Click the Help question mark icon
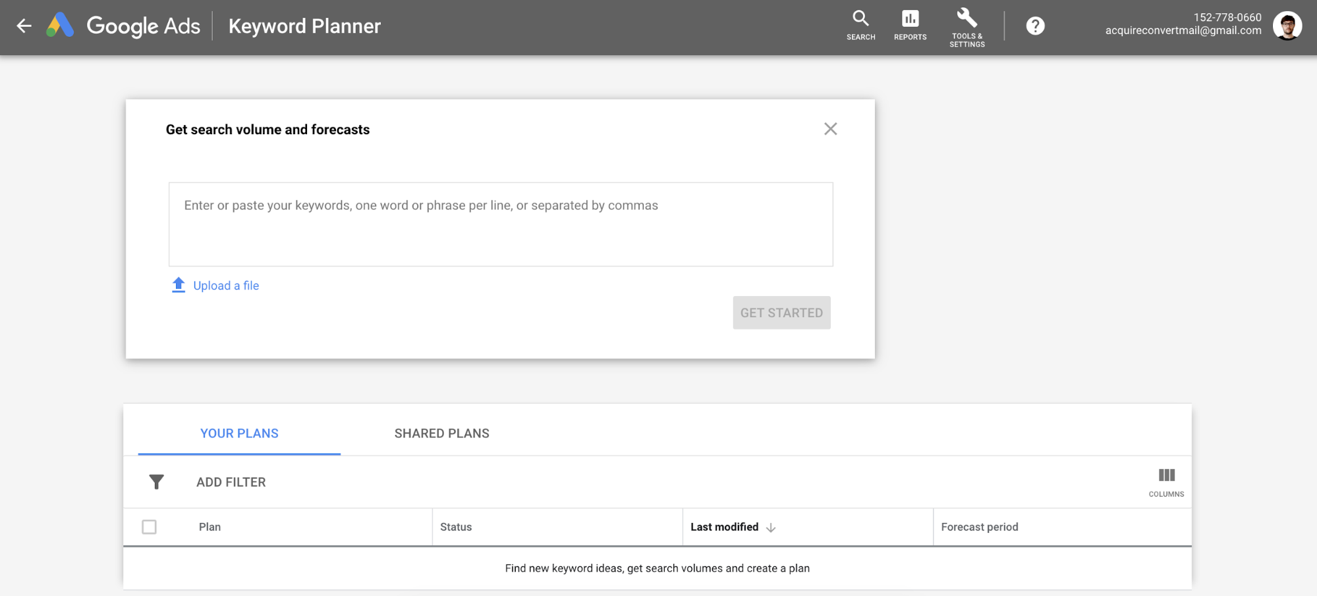The width and height of the screenshot is (1317, 596). [x=1035, y=26]
